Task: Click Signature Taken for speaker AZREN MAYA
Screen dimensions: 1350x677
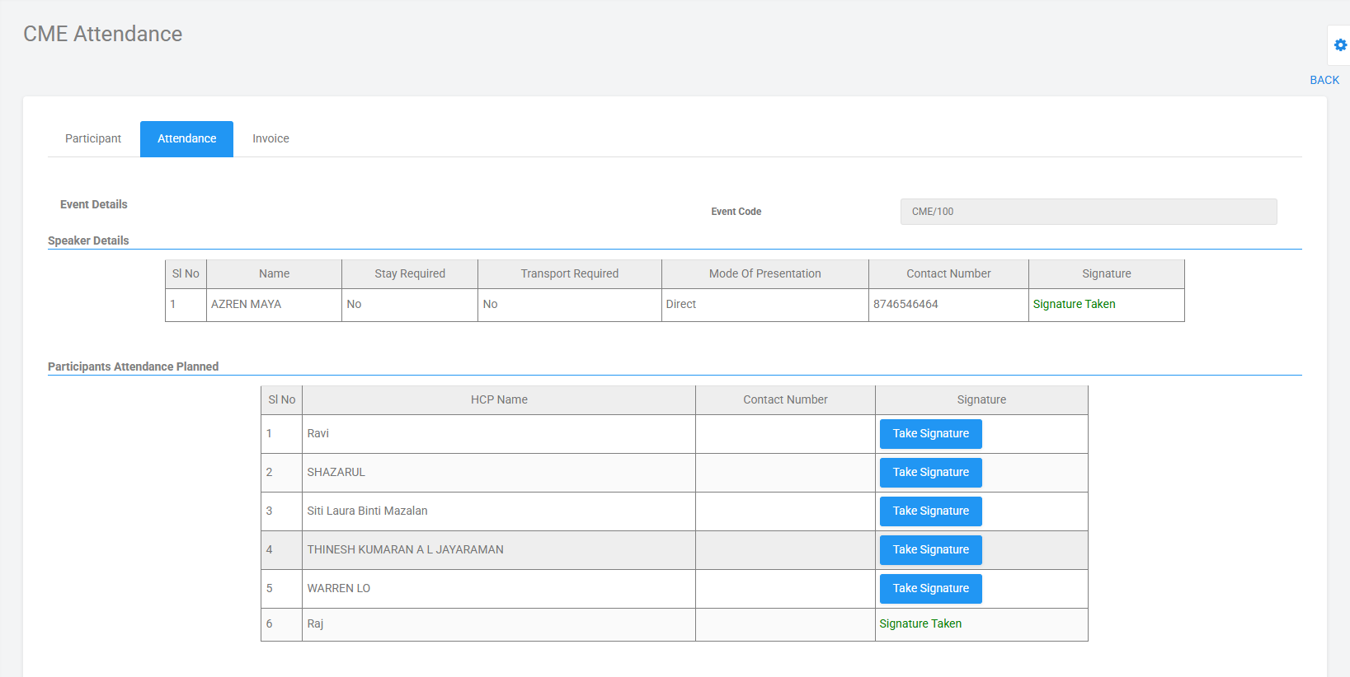Action: (x=1074, y=304)
